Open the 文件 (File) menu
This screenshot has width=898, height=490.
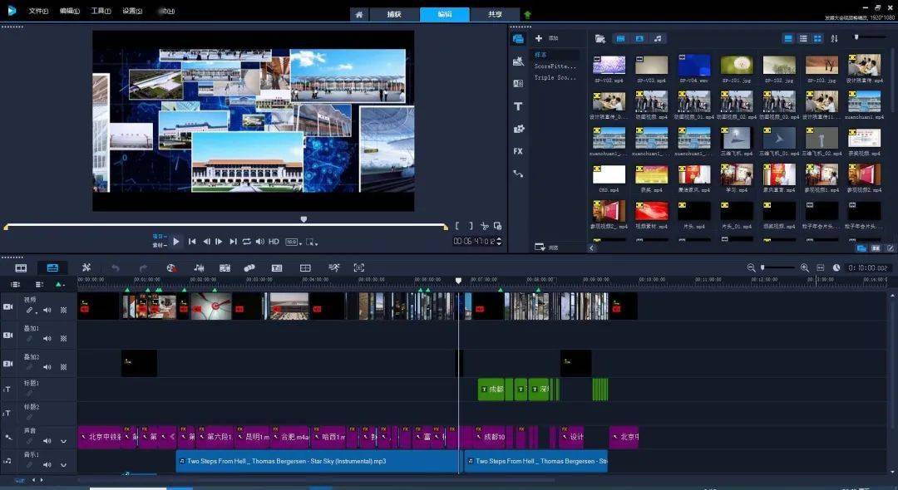[x=38, y=12]
